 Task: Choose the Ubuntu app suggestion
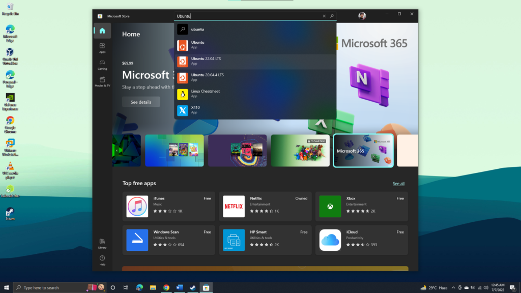(x=255, y=45)
